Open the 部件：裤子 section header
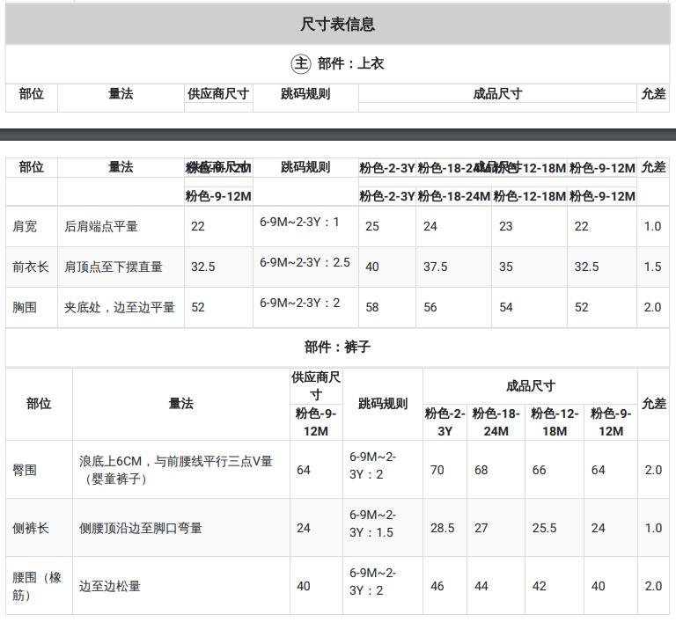Viewport: 676px width, 622px height. 337,347
